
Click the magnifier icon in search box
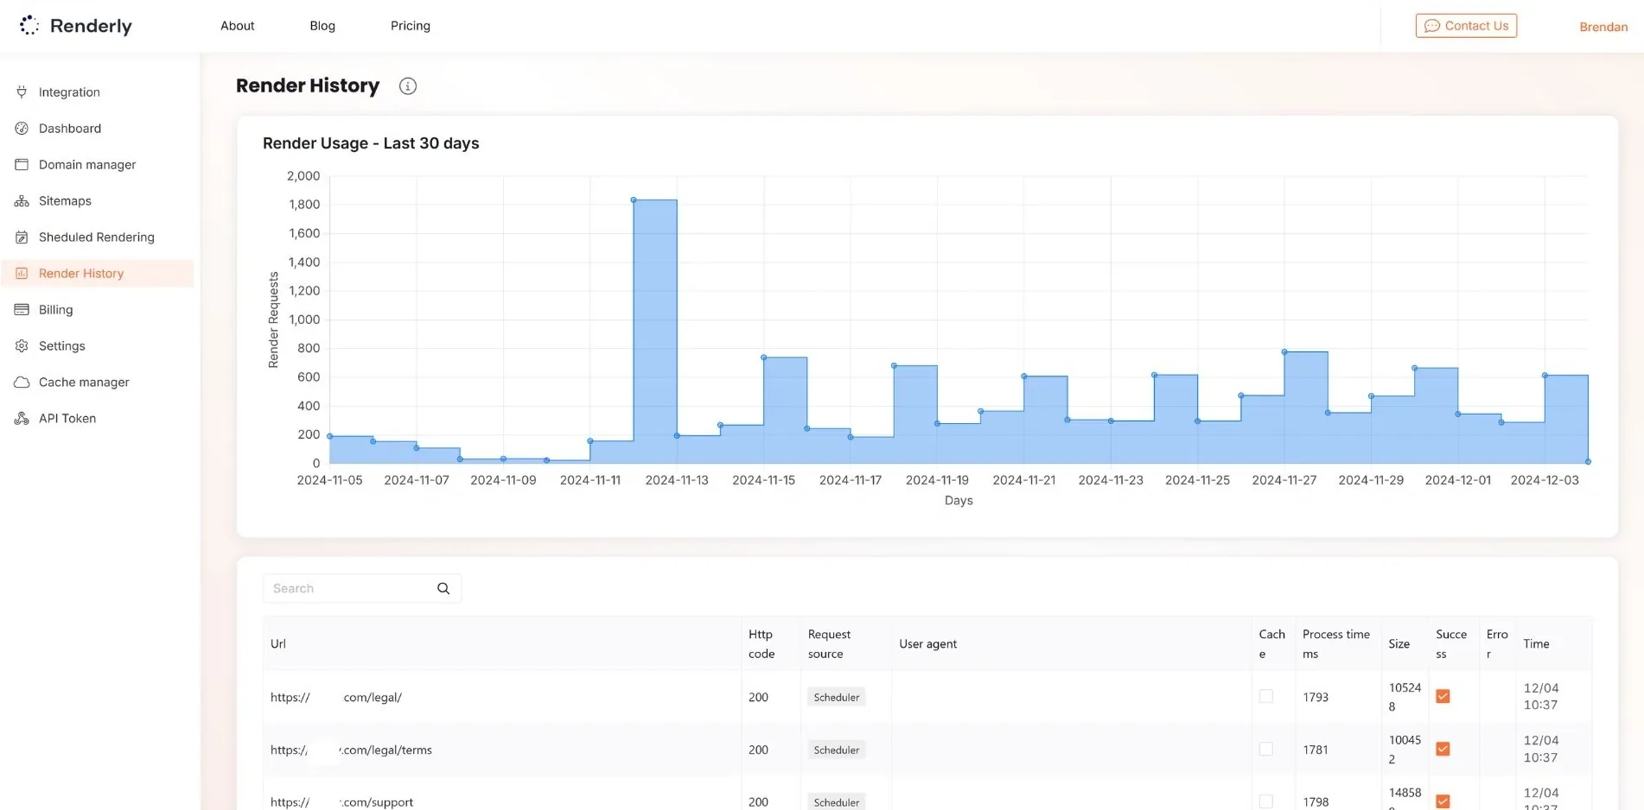(443, 589)
